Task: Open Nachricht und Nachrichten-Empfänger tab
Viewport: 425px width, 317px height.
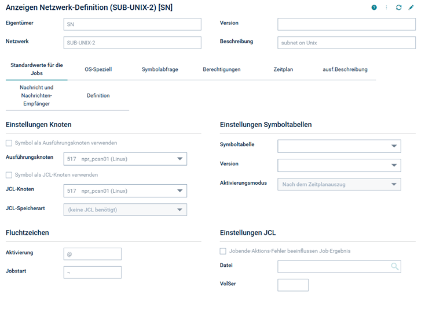Action: [36, 95]
